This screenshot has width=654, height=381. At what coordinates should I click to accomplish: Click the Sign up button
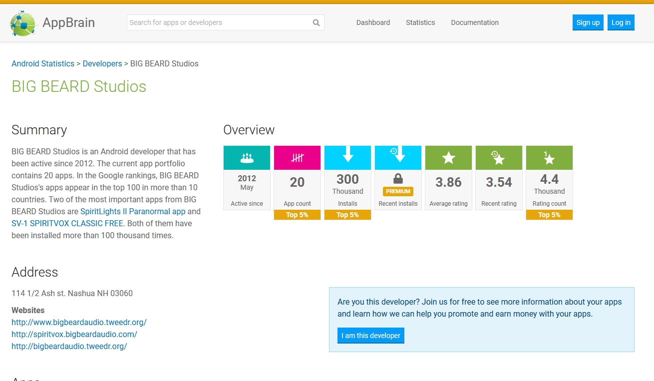coord(588,22)
